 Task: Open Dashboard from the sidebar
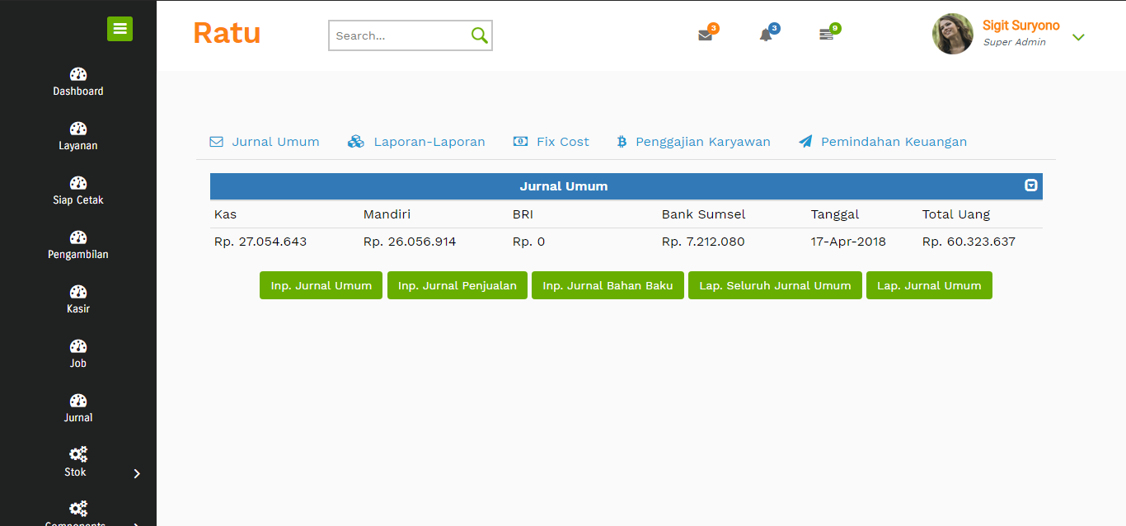78,82
